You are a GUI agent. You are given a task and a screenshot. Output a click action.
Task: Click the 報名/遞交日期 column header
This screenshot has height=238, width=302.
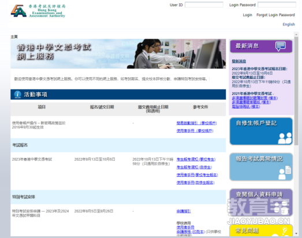click(x=102, y=107)
